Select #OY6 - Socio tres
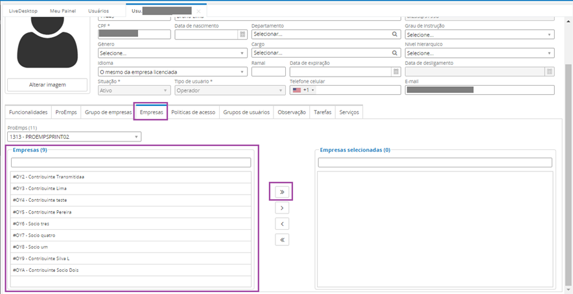 131,224
